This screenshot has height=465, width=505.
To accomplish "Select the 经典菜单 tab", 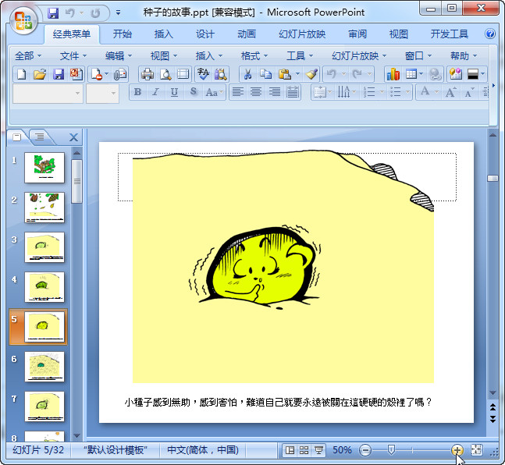I will click(72, 34).
